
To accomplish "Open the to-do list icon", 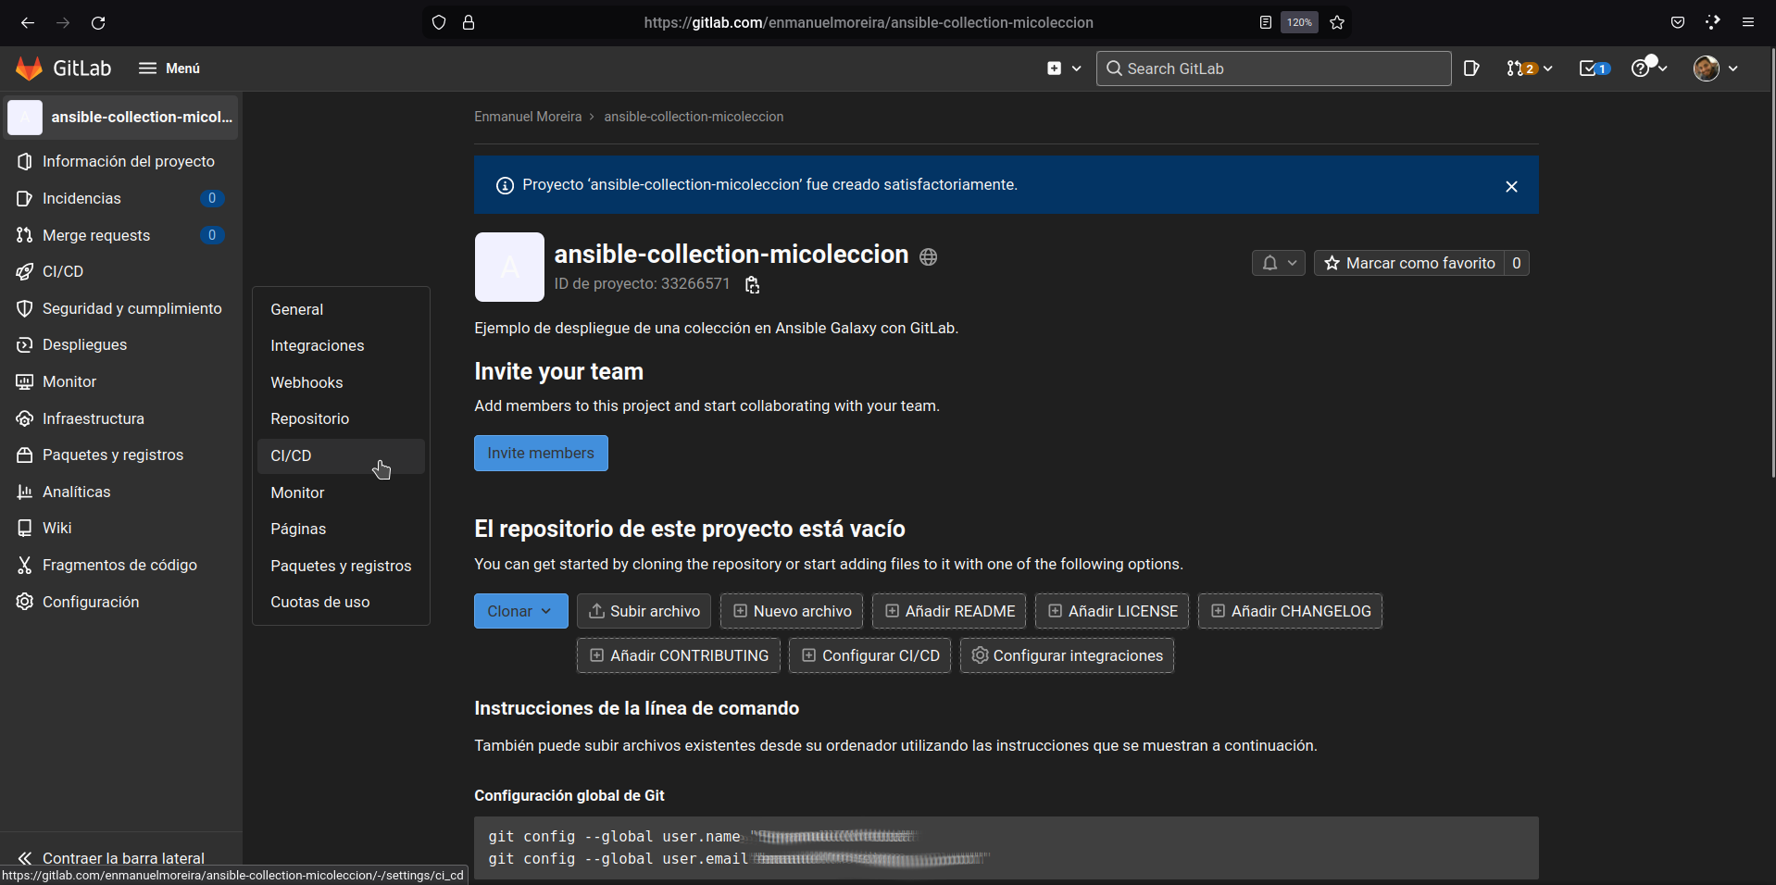I will pos(1595,69).
